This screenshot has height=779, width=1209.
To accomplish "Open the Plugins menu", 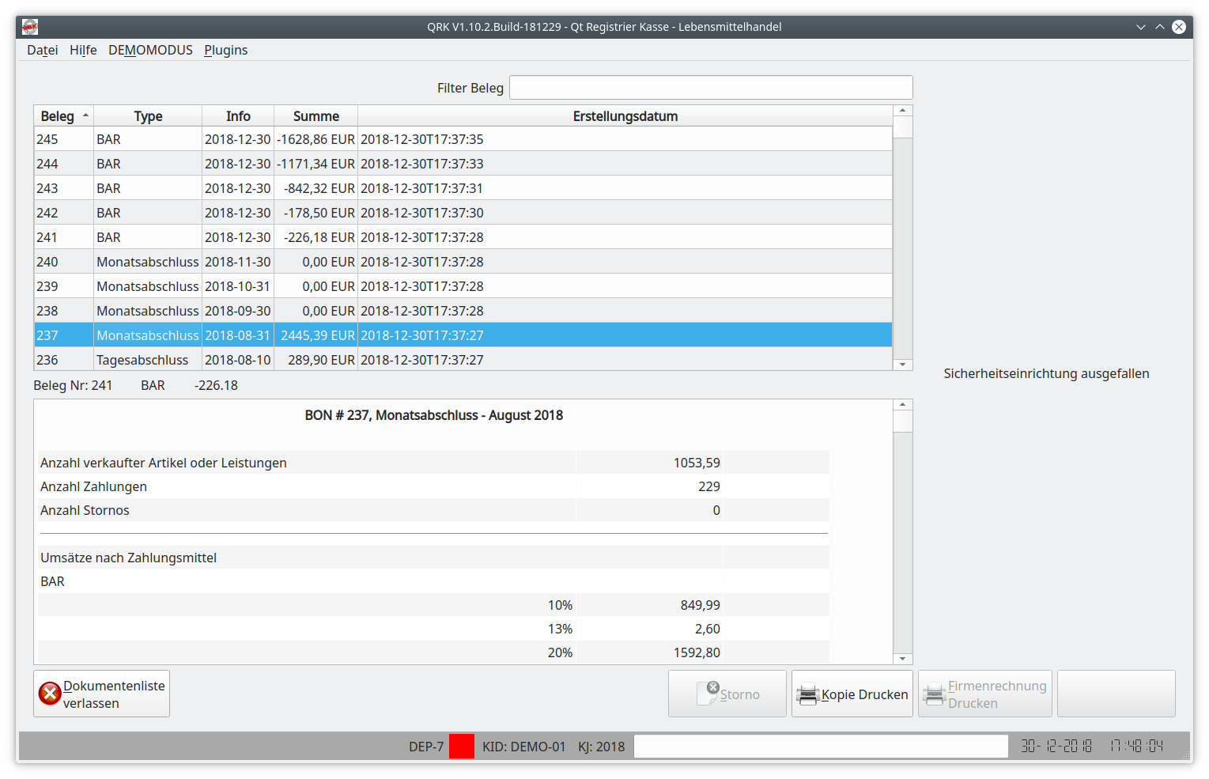I will point(226,50).
